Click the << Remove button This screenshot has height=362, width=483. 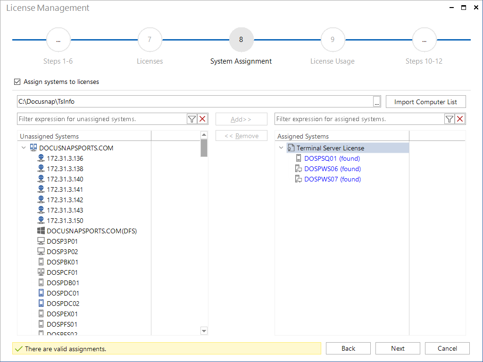point(241,136)
